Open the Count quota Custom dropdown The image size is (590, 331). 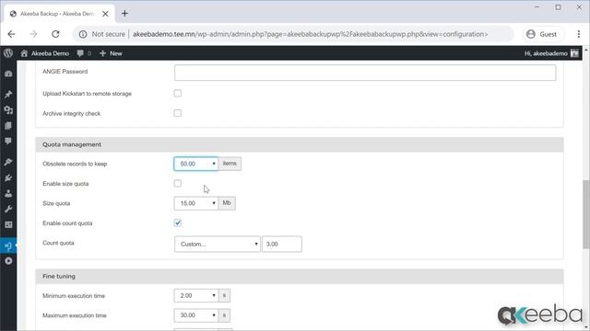(x=218, y=244)
